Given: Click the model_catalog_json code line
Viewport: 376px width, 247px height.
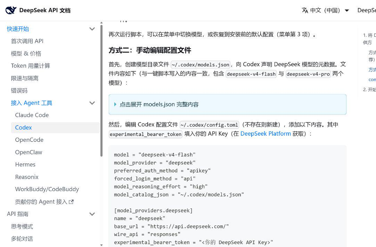Looking at the screenshot, I should pyautogui.click(x=179, y=195).
